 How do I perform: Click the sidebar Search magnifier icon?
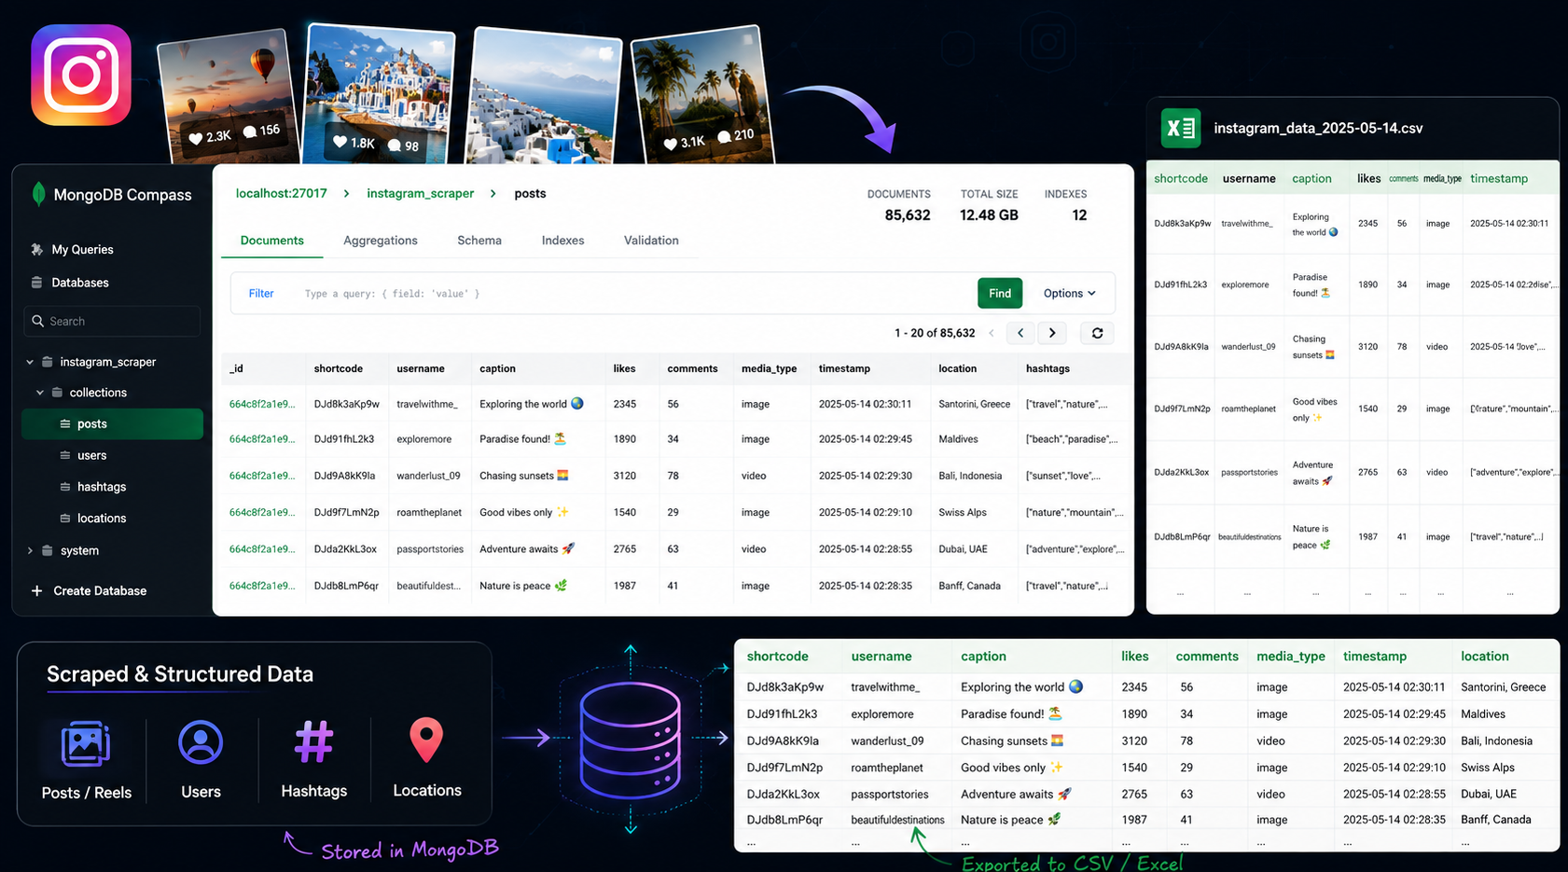38,321
